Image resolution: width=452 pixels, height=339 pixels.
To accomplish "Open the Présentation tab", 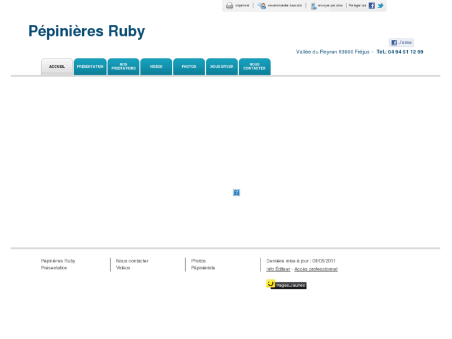I will point(90,67).
